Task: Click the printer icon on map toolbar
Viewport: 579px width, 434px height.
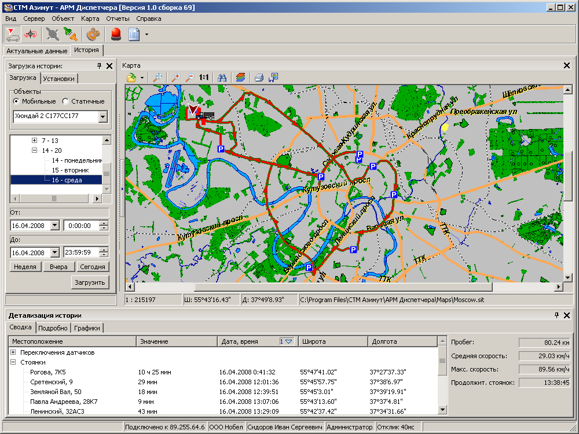Action: (259, 77)
